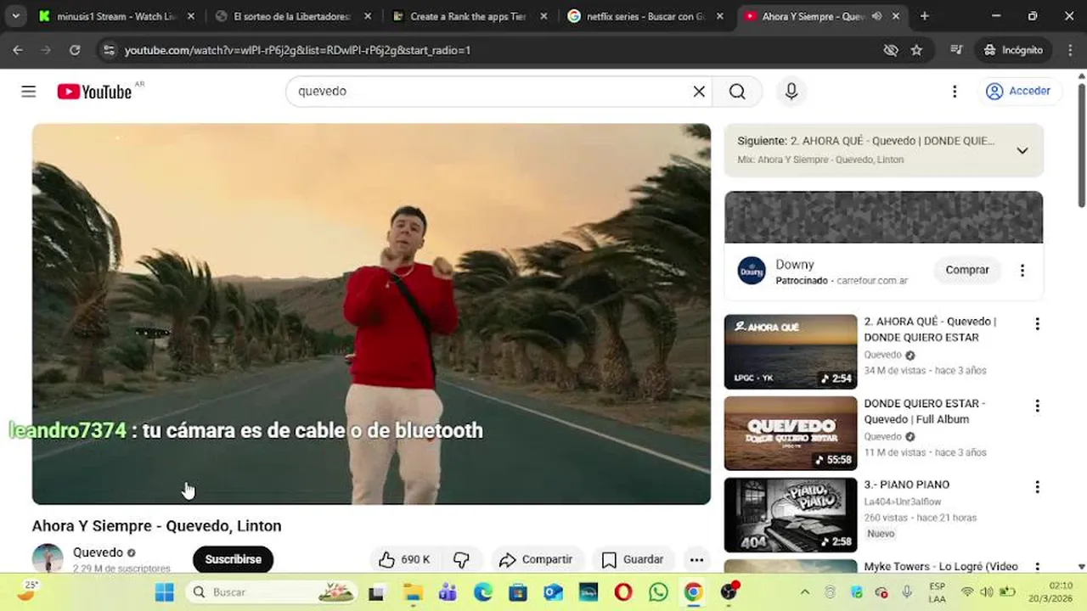Screen dimensions: 1087x611
Task: Open '2. AHORA QUÉ - Quevedo | DONDE QUIERO ESTAR' title
Action: click(x=930, y=329)
